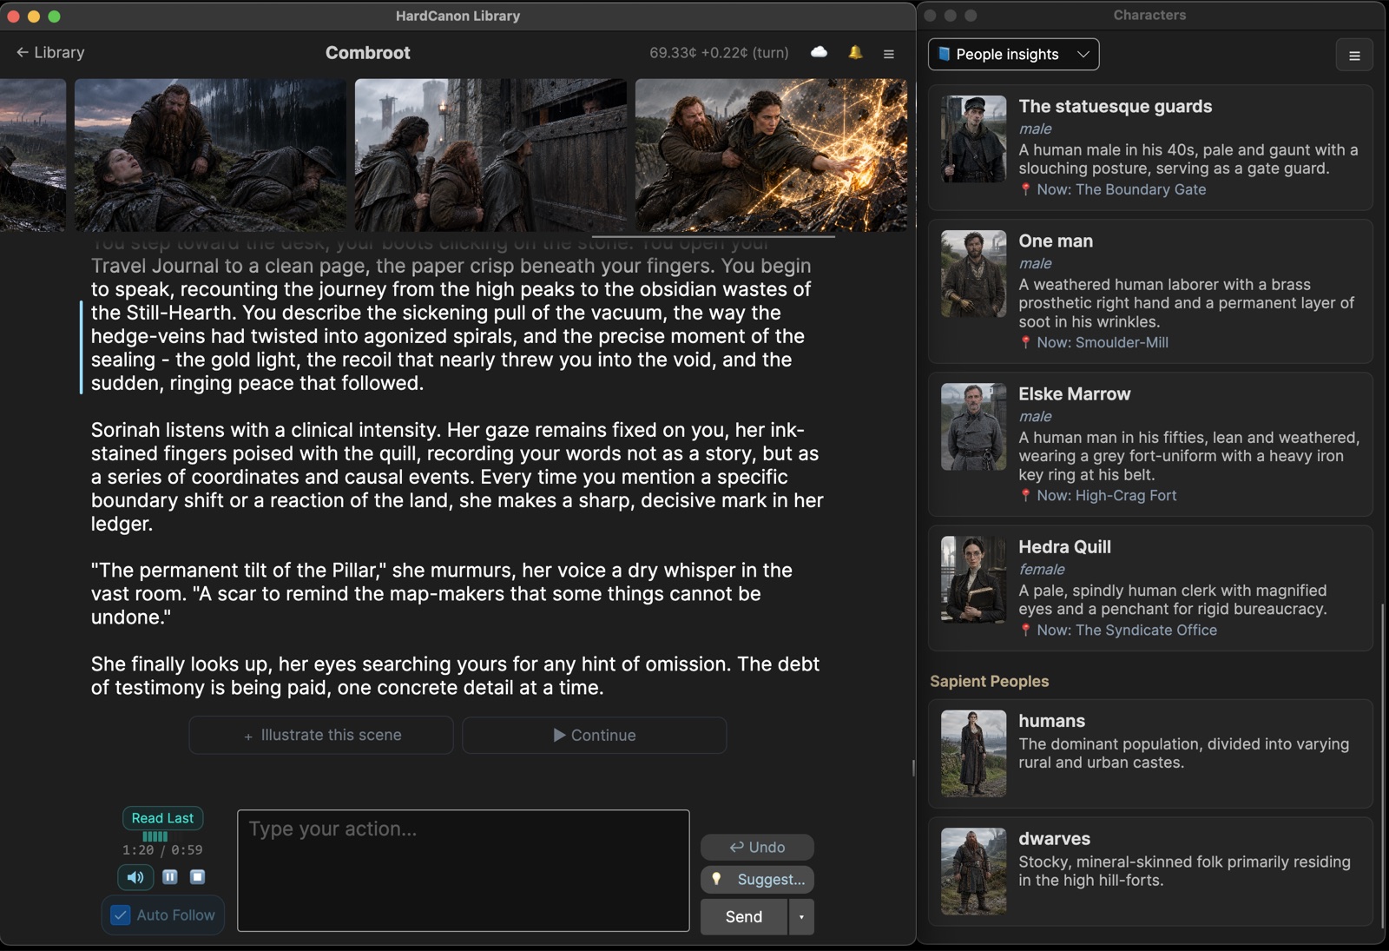Click the Elske Marrow portrait
The image size is (1389, 951).
tap(974, 426)
